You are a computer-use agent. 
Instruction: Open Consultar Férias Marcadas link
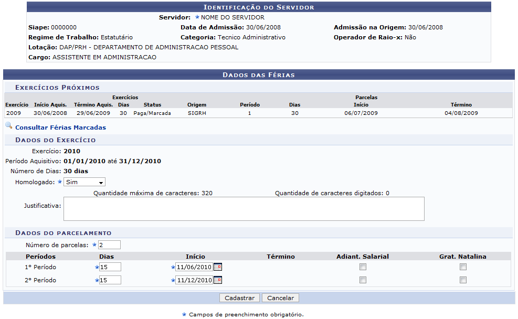(60, 127)
